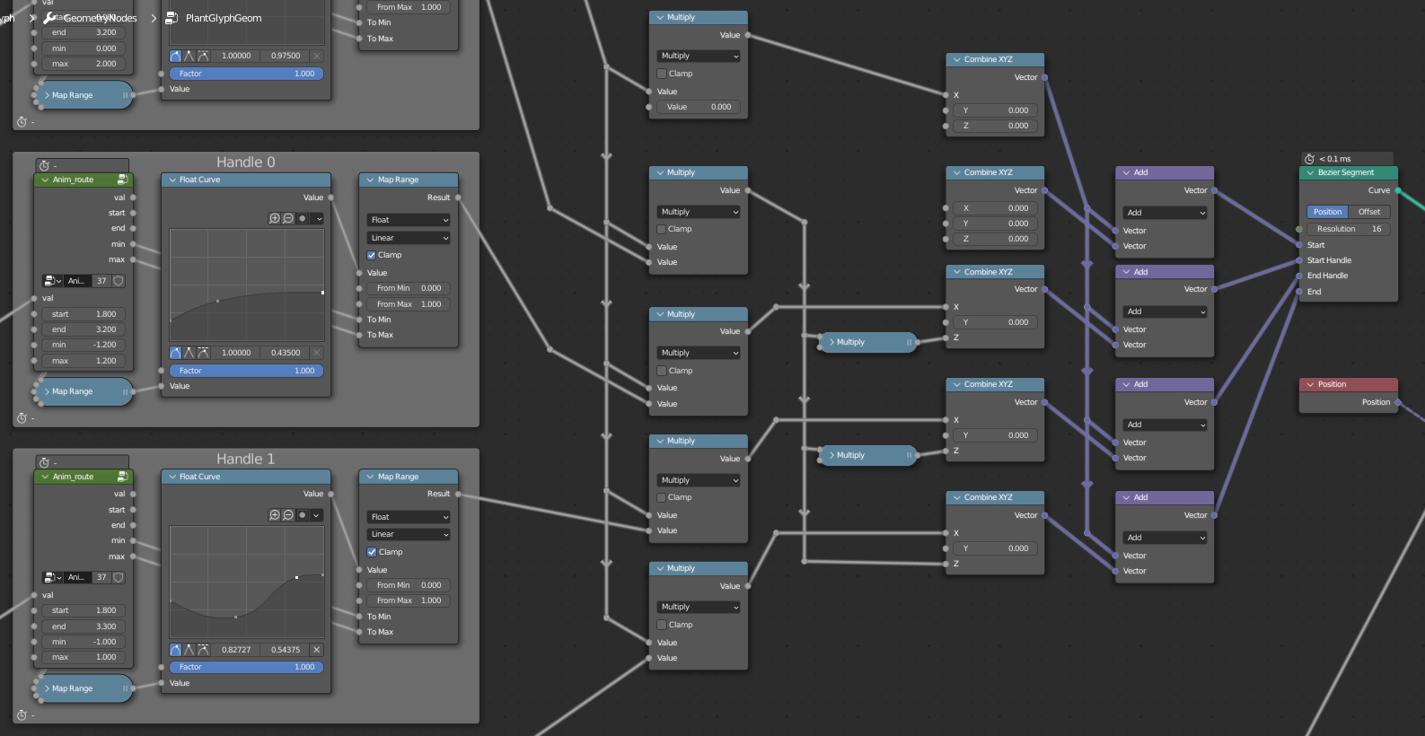Open Float data type dropdown in Handle 0
The width and height of the screenshot is (1425, 736).
pos(409,220)
